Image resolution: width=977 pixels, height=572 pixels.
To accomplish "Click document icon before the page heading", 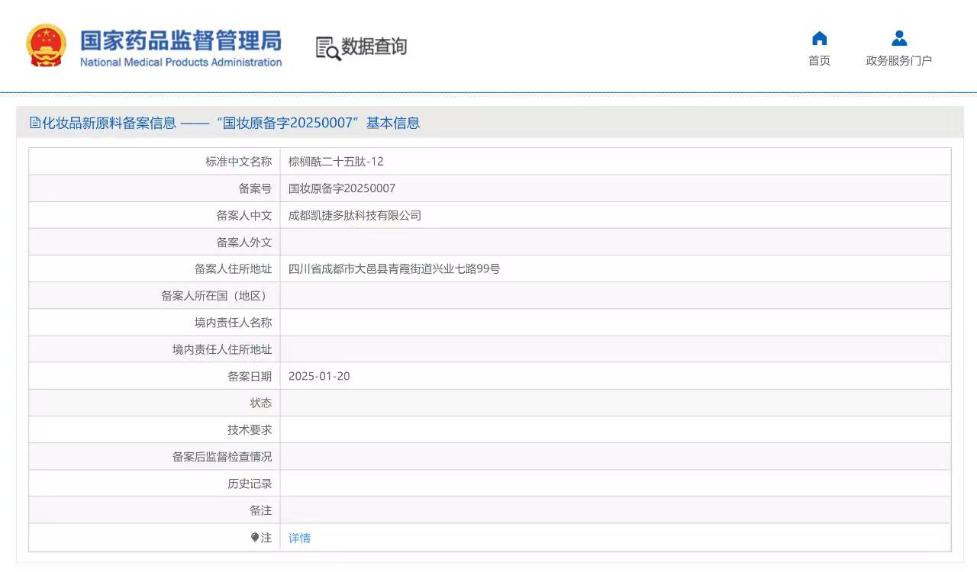I will pyautogui.click(x=34, y=123).
